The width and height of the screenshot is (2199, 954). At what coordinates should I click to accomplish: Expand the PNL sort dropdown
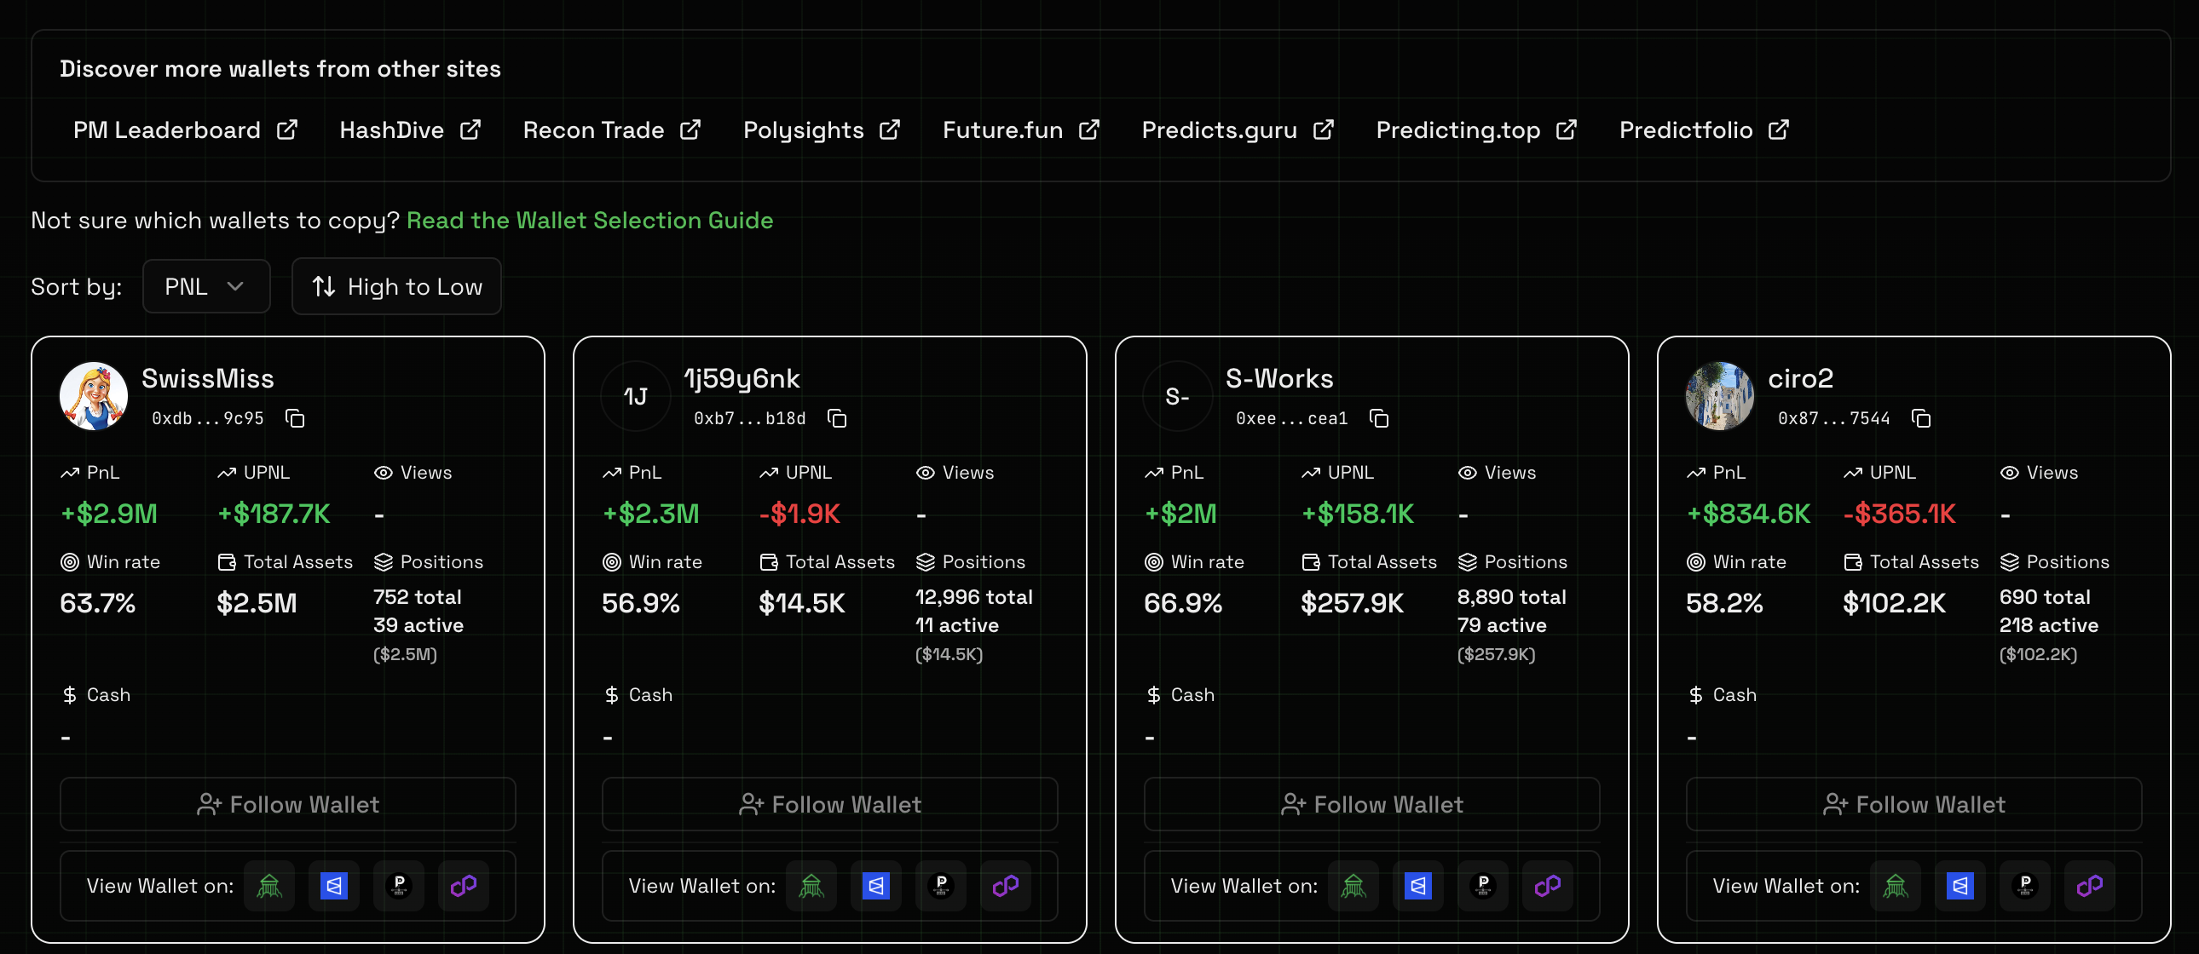click(205, 287)
